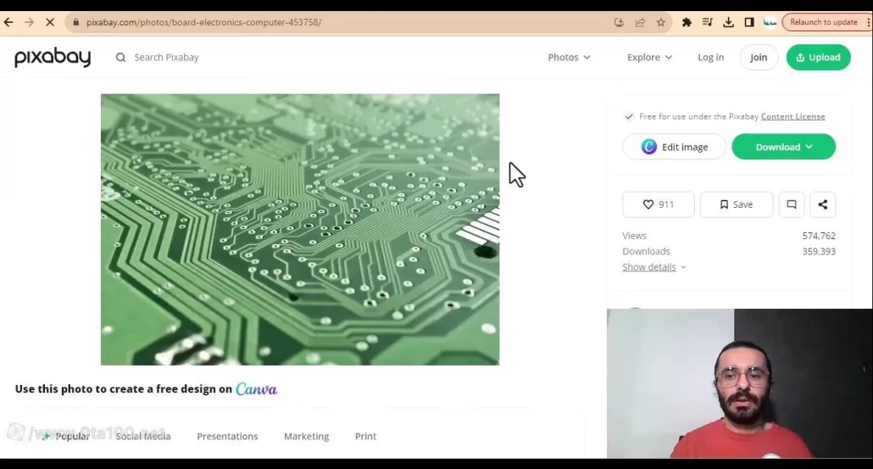Viewport: 873px width, 469px height.
Task: Click the Edit image button
Action: tap(675, 147)
